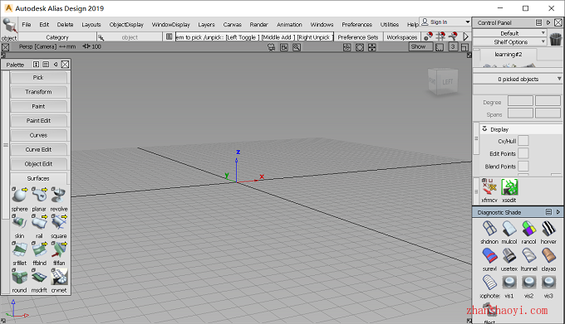The width and height of the screenshot is (565, 324).
Task: Open the Paint Edit palette section
Action: point(38,121)
